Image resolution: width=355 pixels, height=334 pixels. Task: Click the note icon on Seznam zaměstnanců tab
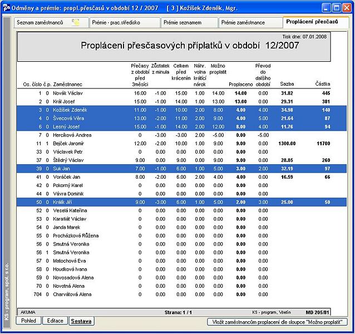(x=76, y=22)
